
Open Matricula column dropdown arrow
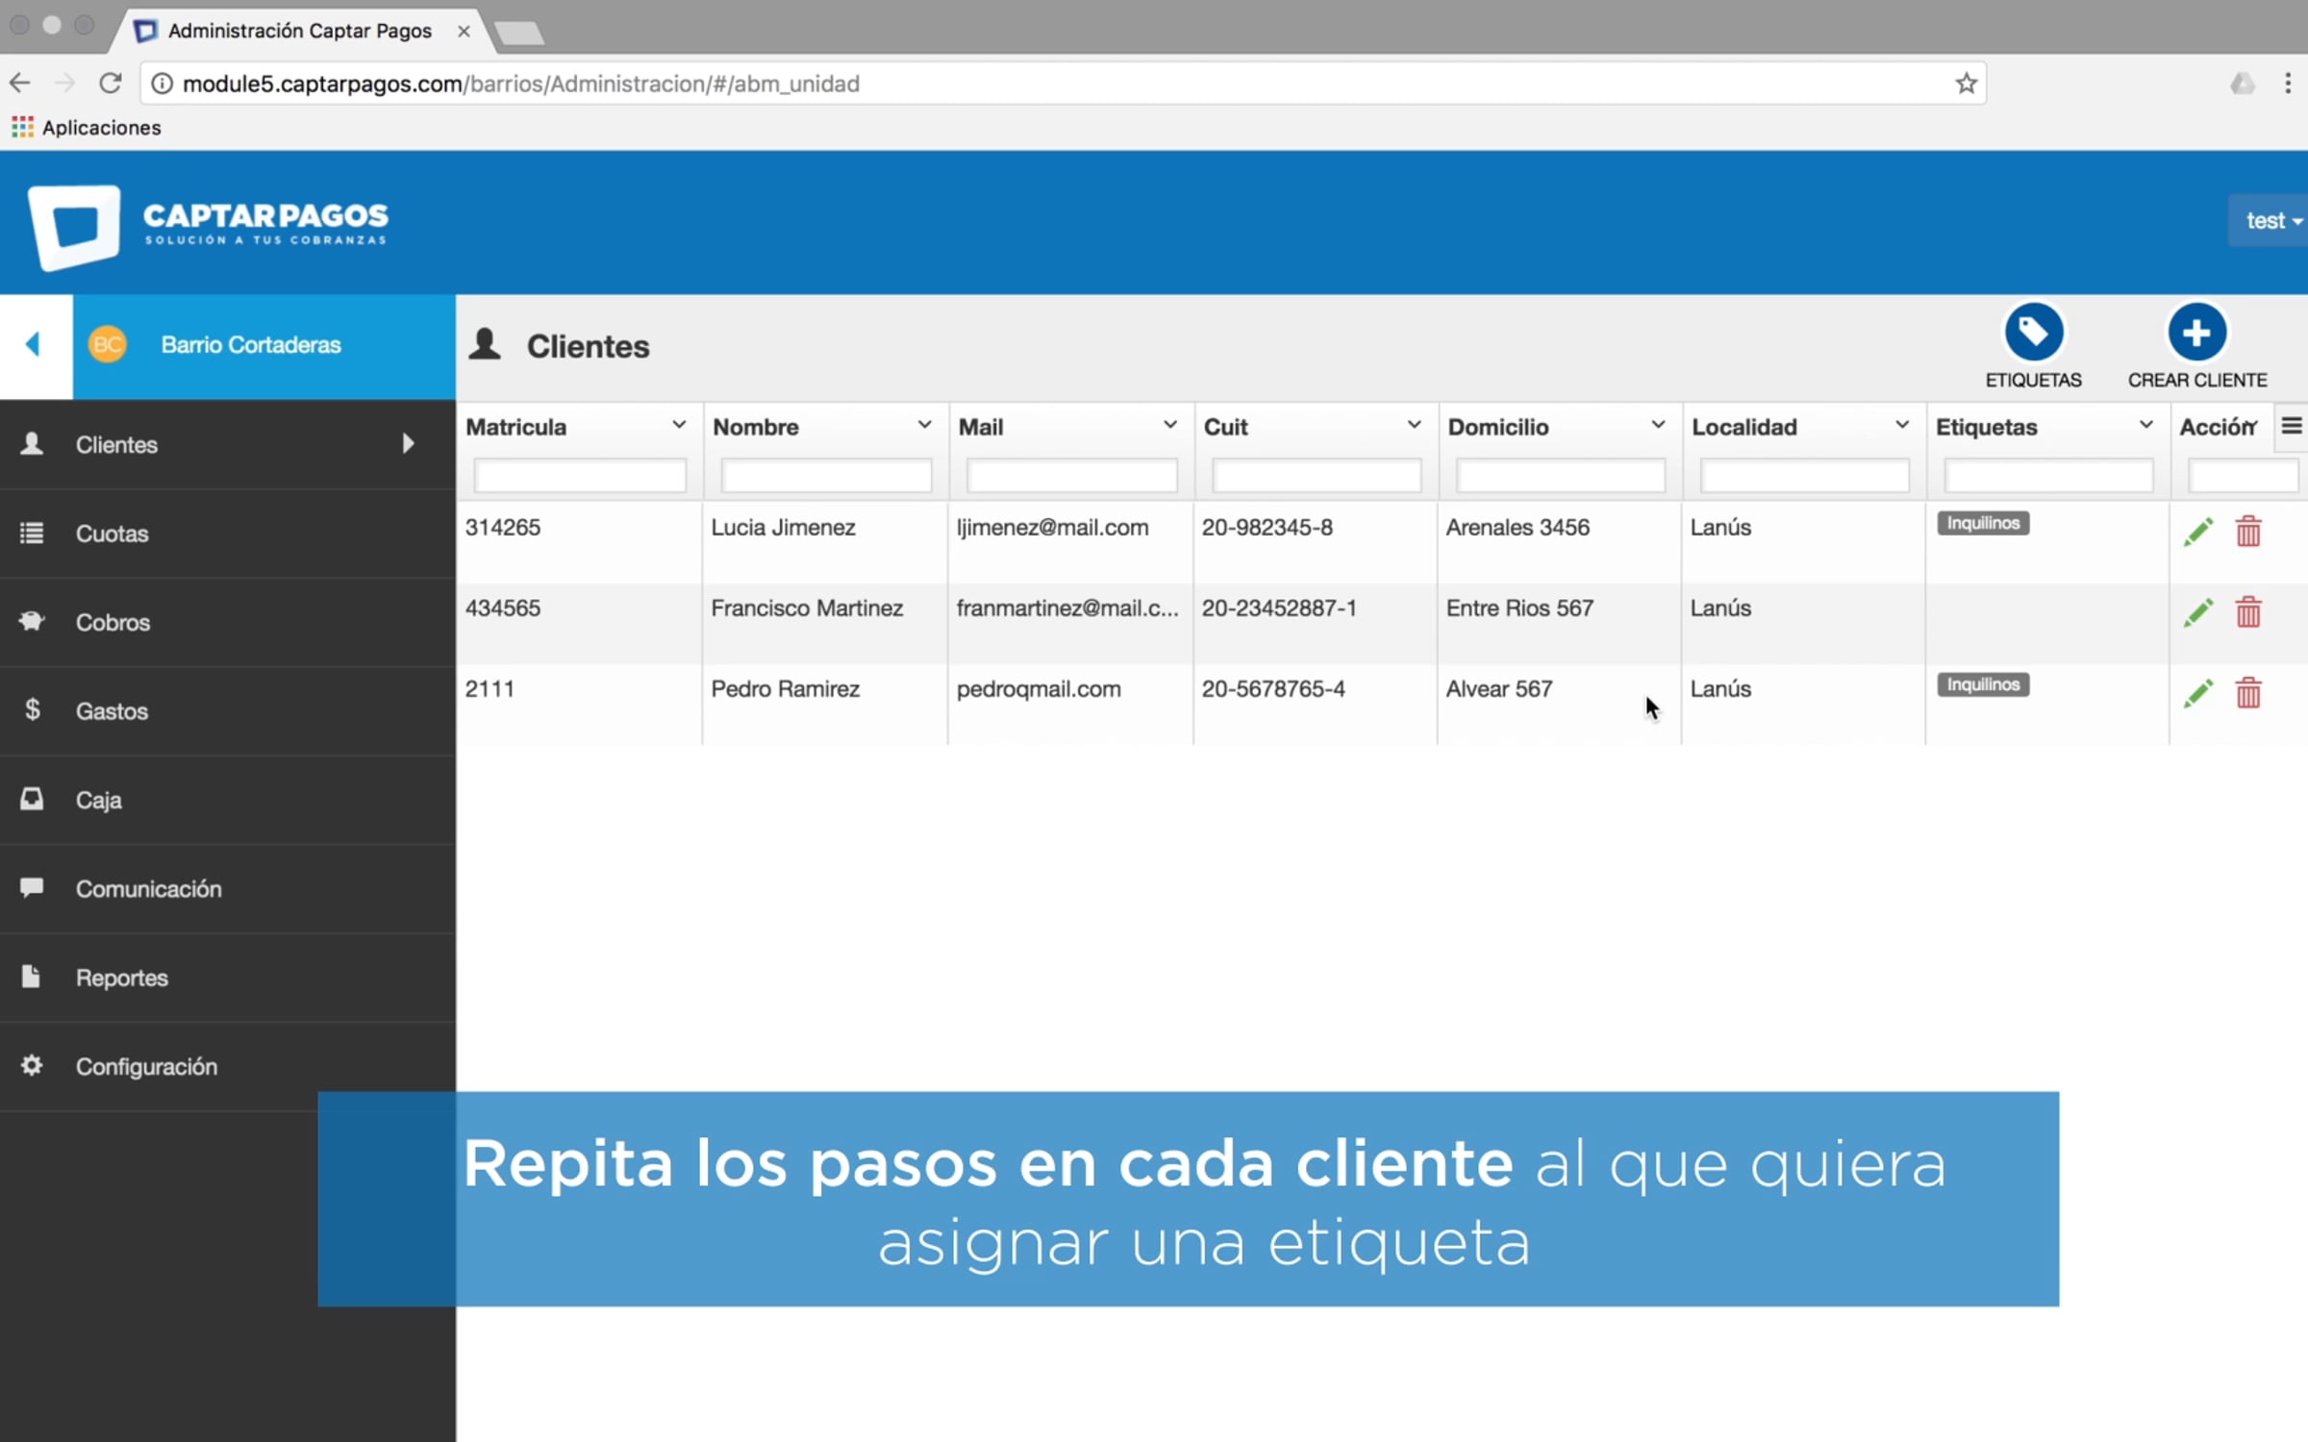pos(679,425)
